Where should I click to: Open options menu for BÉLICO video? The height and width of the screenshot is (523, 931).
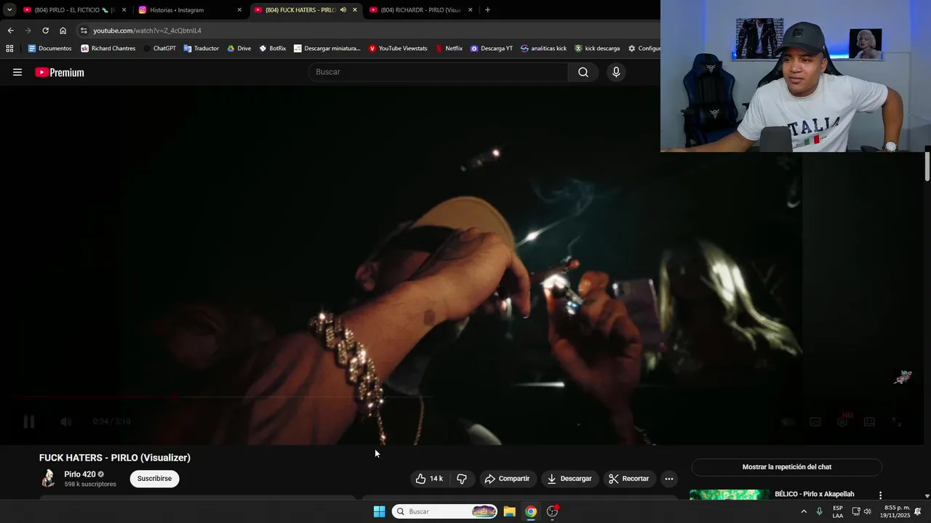click(880, 495)
